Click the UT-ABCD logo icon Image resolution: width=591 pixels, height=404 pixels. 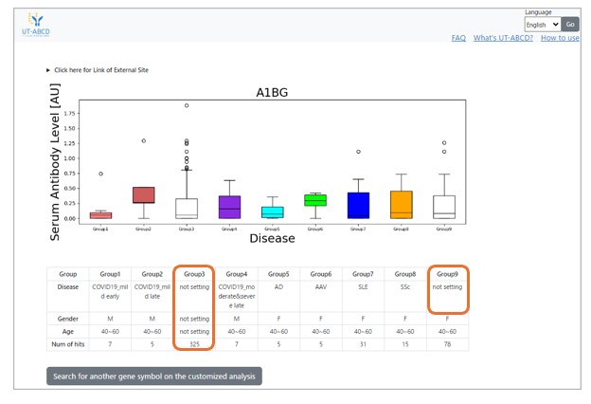[35, 19]
